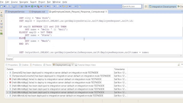Open the Navigate menu
The height and width of the screenshot is (103, 183).
[24, 2]
